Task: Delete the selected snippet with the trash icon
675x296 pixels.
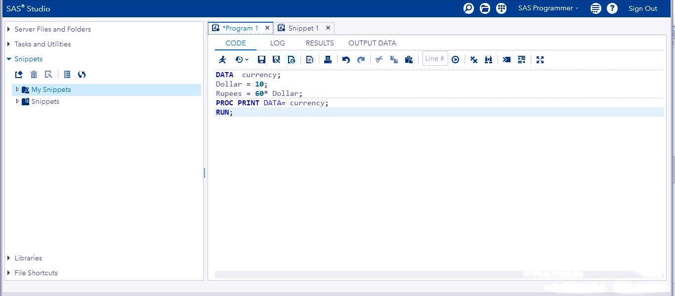Action: pos(34,75)
